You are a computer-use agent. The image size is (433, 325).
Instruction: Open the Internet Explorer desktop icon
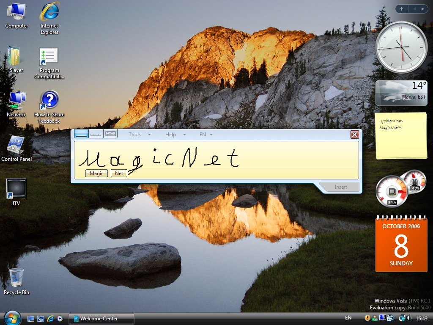click(49, 18)
